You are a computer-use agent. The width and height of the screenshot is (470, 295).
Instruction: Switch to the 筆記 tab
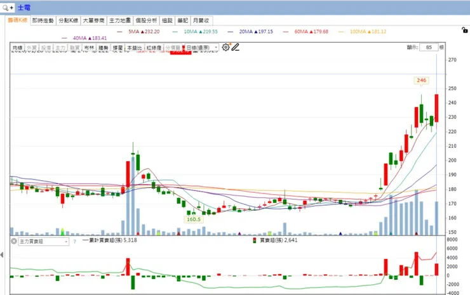click(x=182, y=20)
